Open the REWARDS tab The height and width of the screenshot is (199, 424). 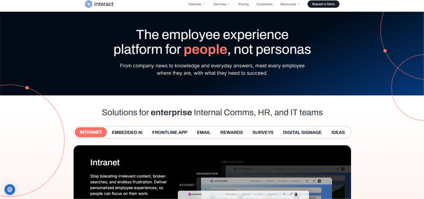pos(232,132)
